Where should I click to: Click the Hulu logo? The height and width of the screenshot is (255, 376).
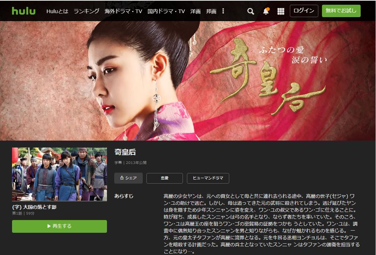point(24,11)
